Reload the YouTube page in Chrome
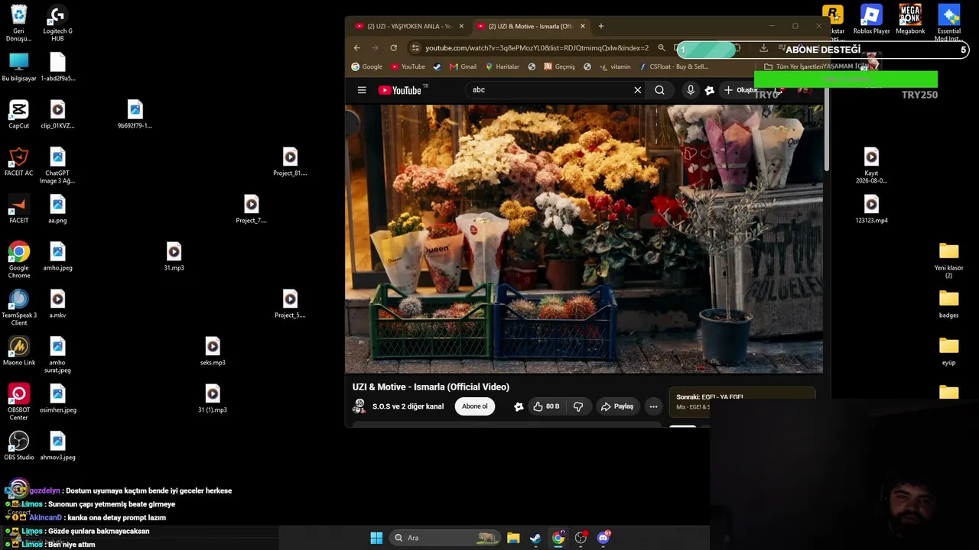This screenshot has width=979, height=550. [394, 48]
